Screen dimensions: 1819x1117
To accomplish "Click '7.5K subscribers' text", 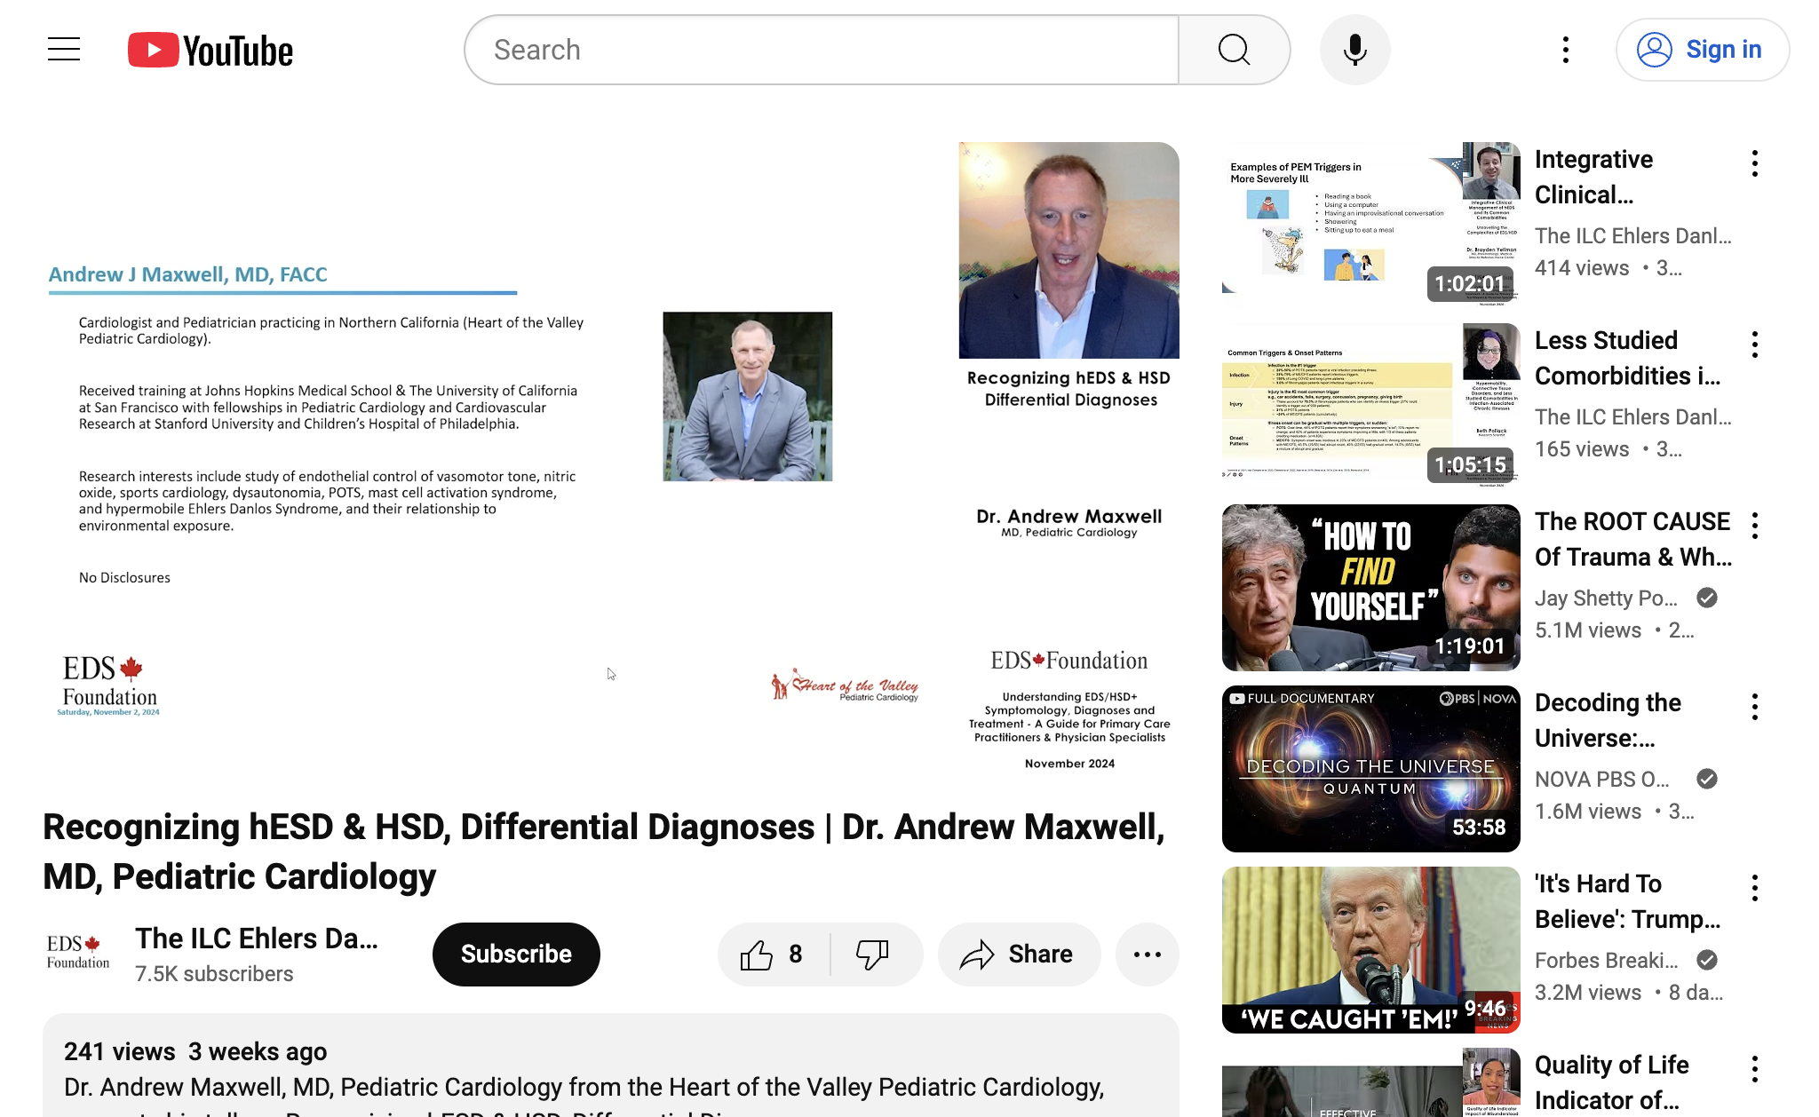I will [x=214, y=974].
